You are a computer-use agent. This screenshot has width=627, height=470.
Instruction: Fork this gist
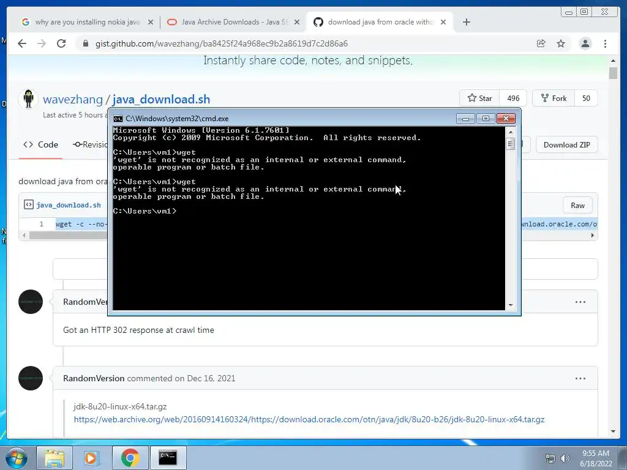point(554,99)
